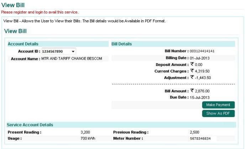
Task: Select the Service Account Details header
Action: (x=31, y=125)
